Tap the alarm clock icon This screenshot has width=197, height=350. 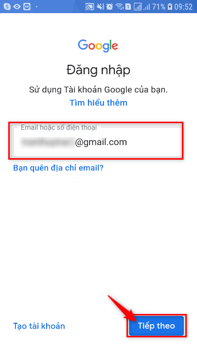click(109, 7)
